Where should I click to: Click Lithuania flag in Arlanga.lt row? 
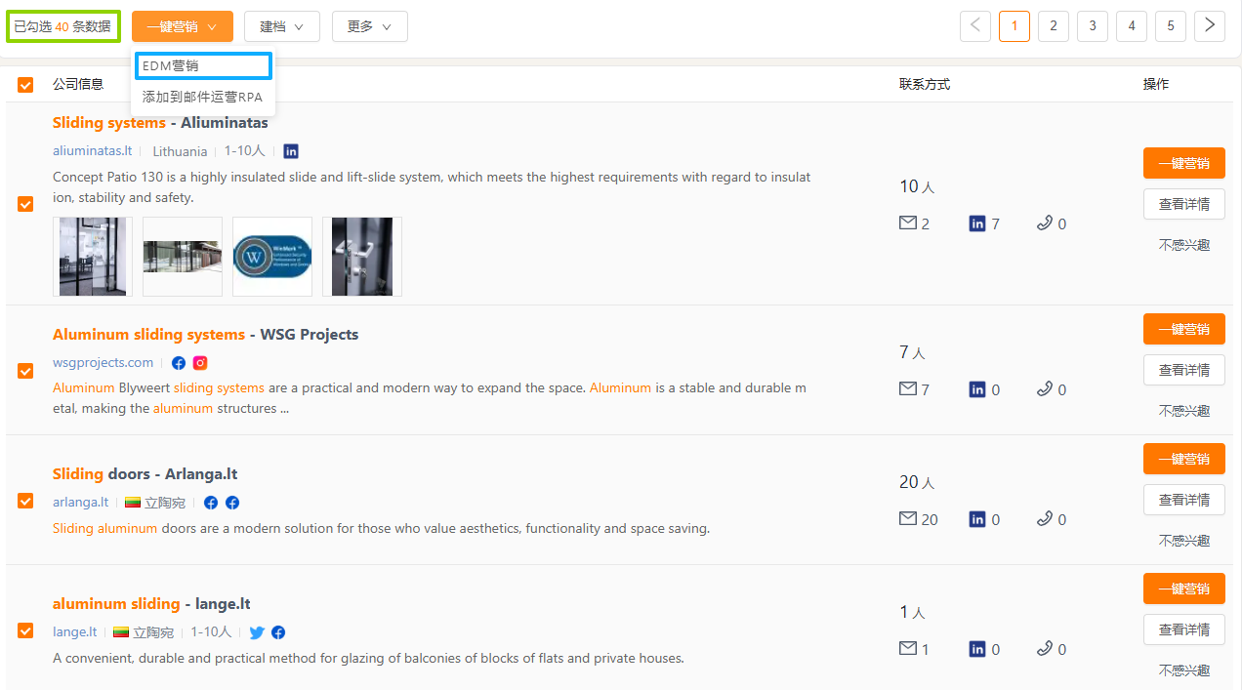(133, 503)
